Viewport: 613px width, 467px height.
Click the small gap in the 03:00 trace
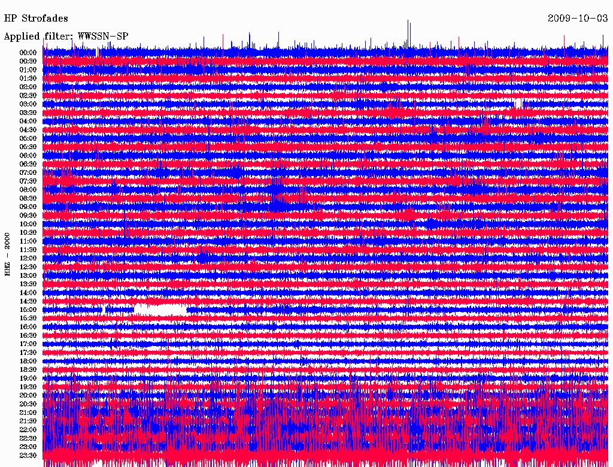tap(518, 104)
